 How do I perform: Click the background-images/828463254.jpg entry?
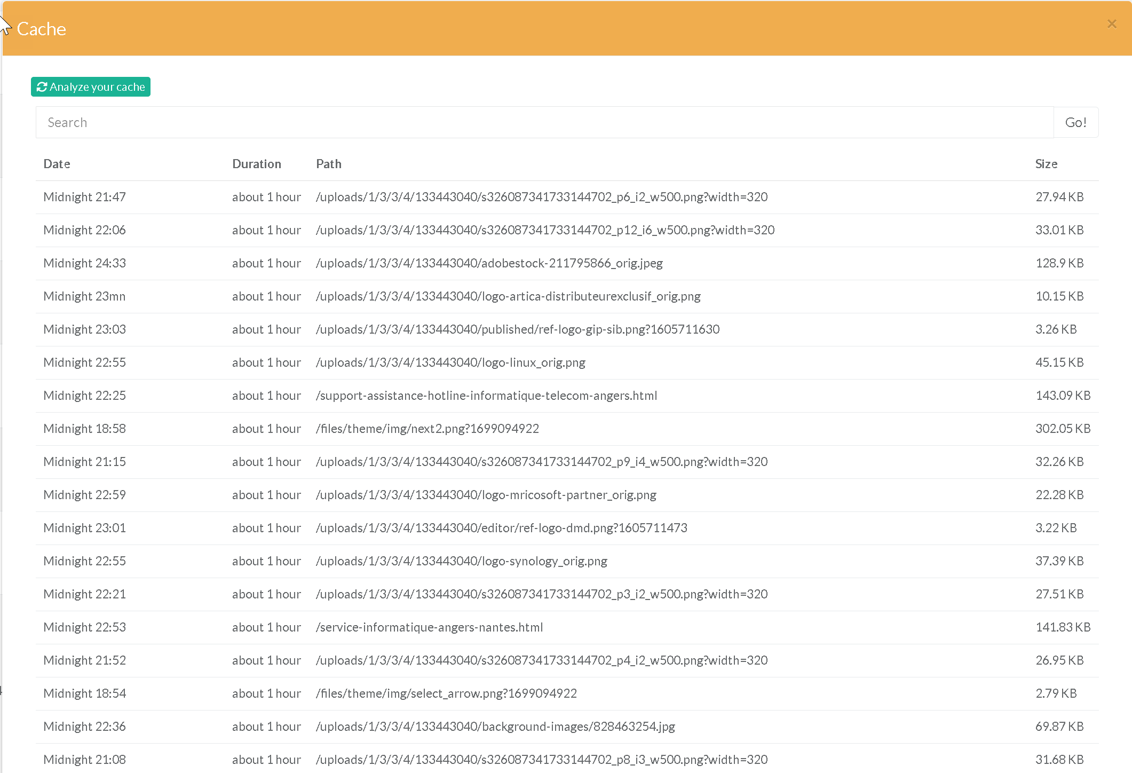495,727
